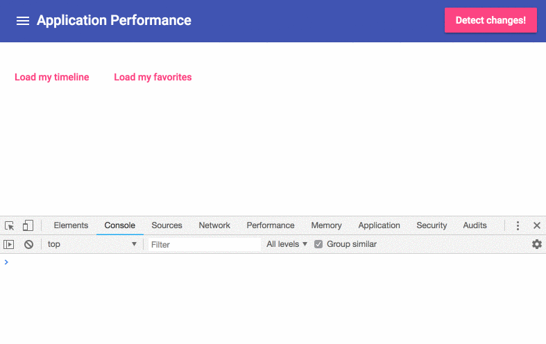The width and height of the screenshot is (546, 344).
Task: Close the DevTools panel
Action: pyautogui.click(x=537, y=225)
